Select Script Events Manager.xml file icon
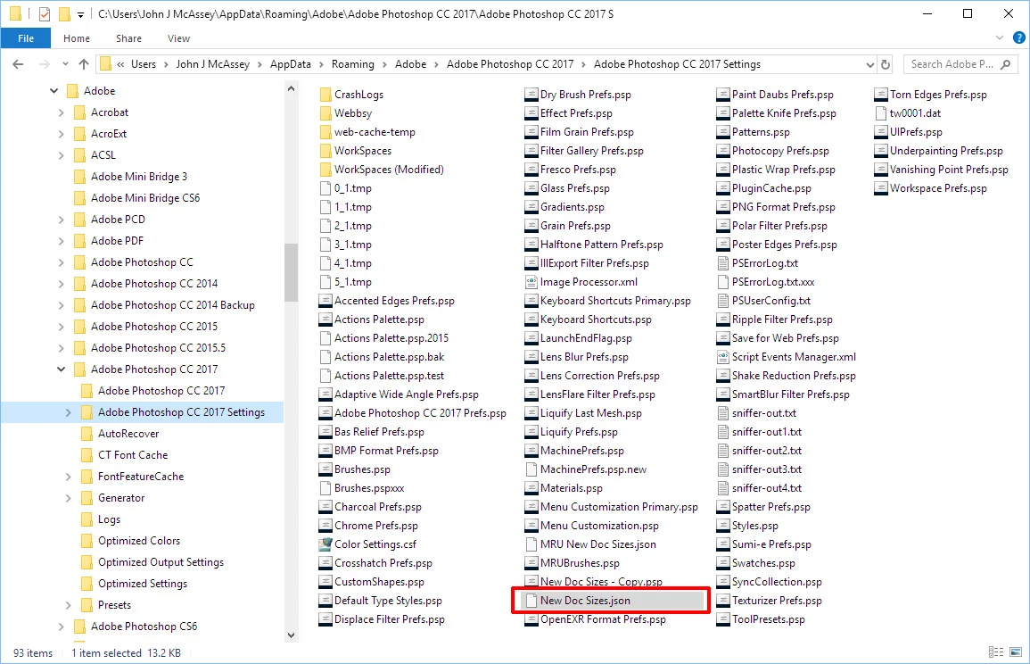1030x664 pixels. point(723,357)
